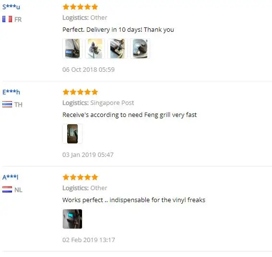The image size is (272, 257).
Task: Open first photo in S***u's review
Action: [72, 49]
